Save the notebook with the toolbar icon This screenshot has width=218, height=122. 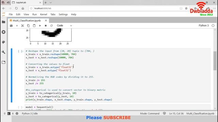11,26
